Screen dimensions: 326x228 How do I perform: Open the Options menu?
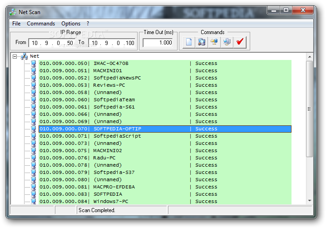pyautogui.click(x=71, y=24)
